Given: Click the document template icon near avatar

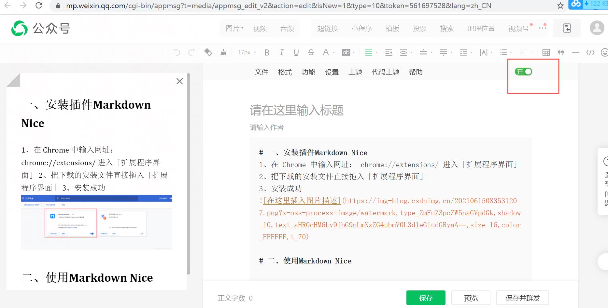Looking at the screenshot, I should (x=567, y=28).
